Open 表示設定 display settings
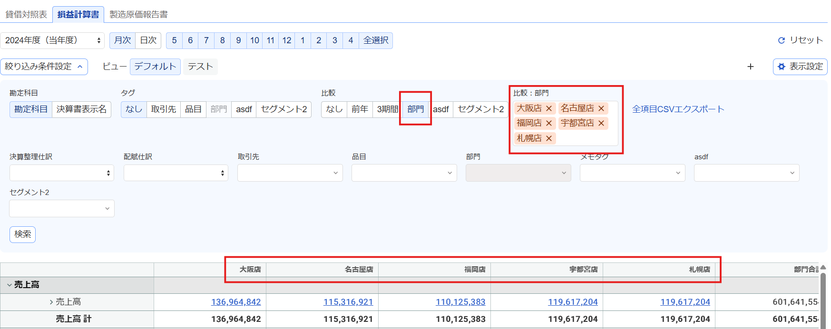This screenshot has width=831, height=329. click(x=800, y=67)
